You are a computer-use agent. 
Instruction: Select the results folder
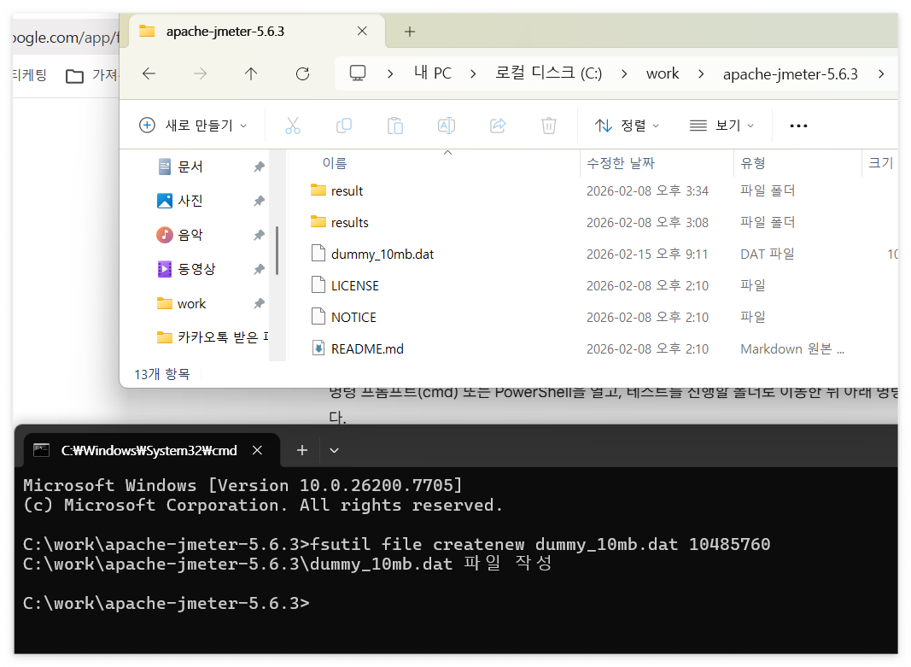pos(349,223)
